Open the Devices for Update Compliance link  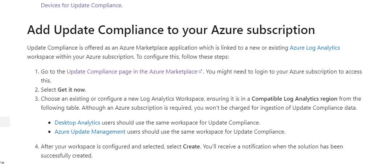click(81, 5)
